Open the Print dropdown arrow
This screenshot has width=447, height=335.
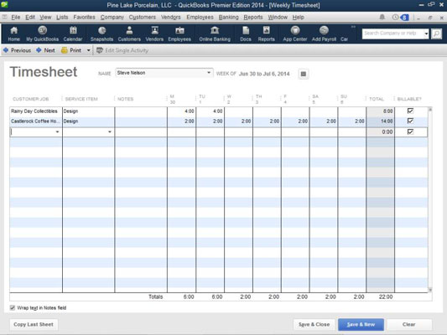88,50
